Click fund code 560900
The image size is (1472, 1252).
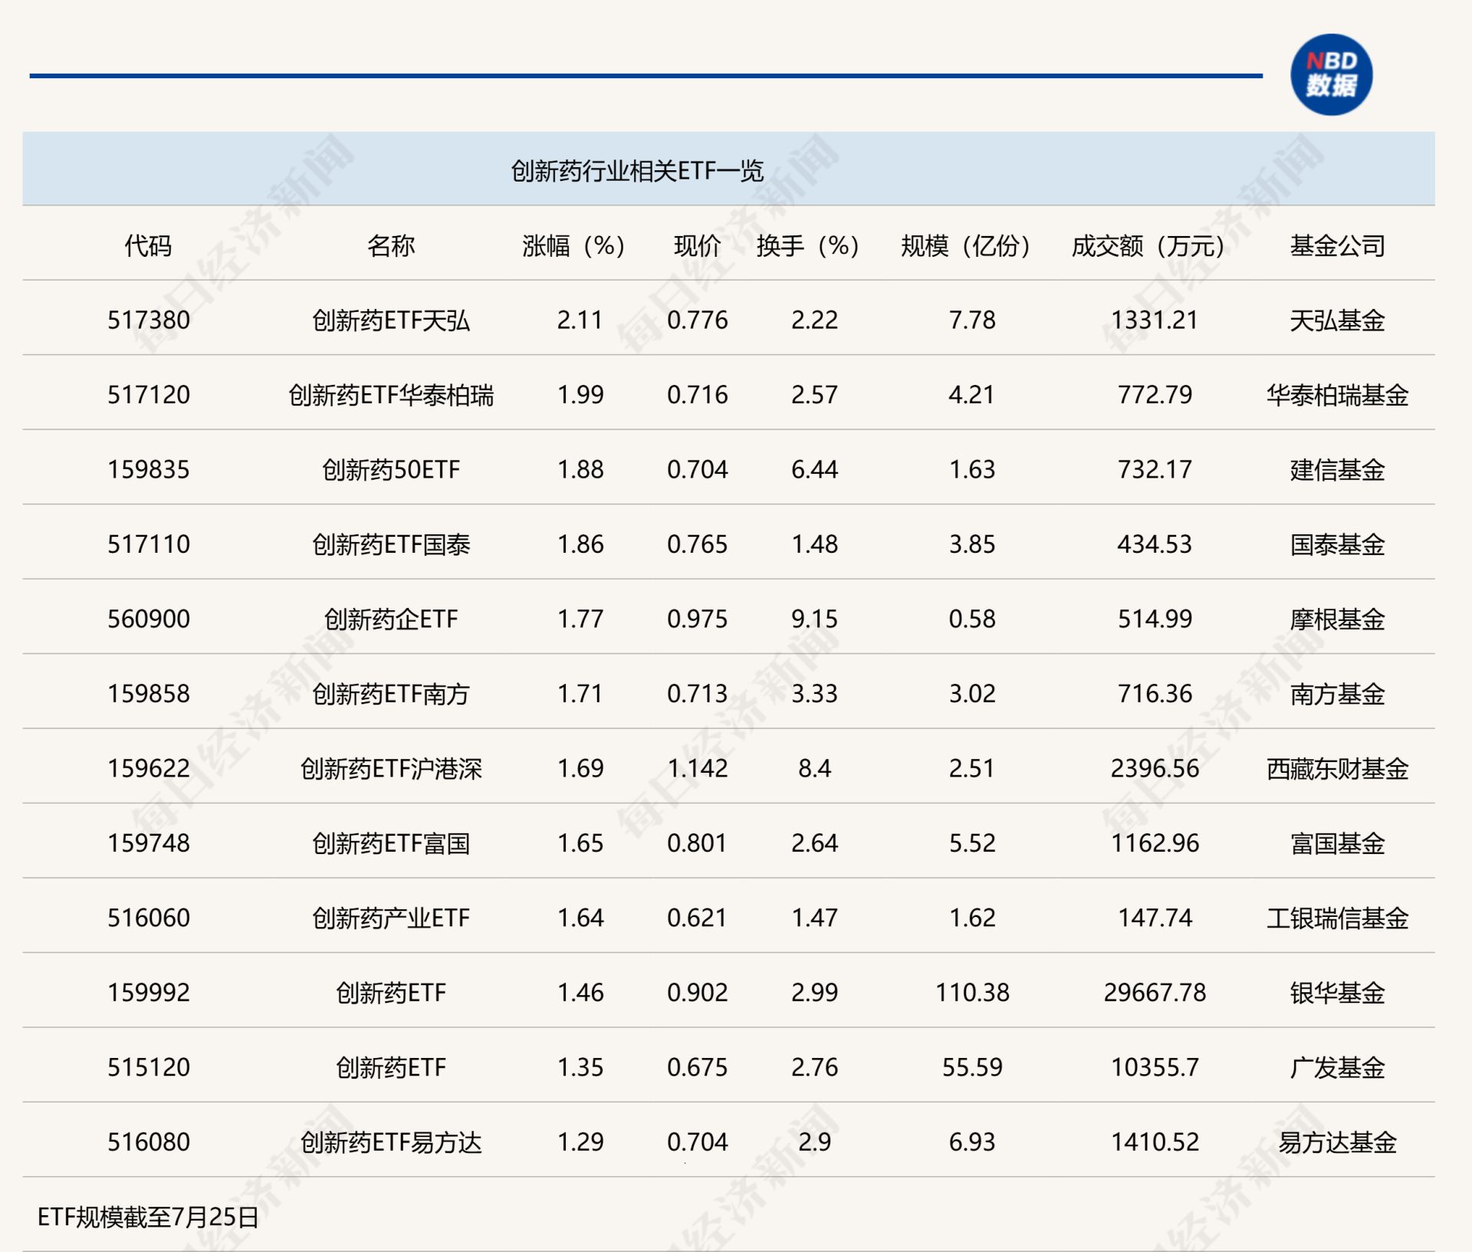point(148,619)
